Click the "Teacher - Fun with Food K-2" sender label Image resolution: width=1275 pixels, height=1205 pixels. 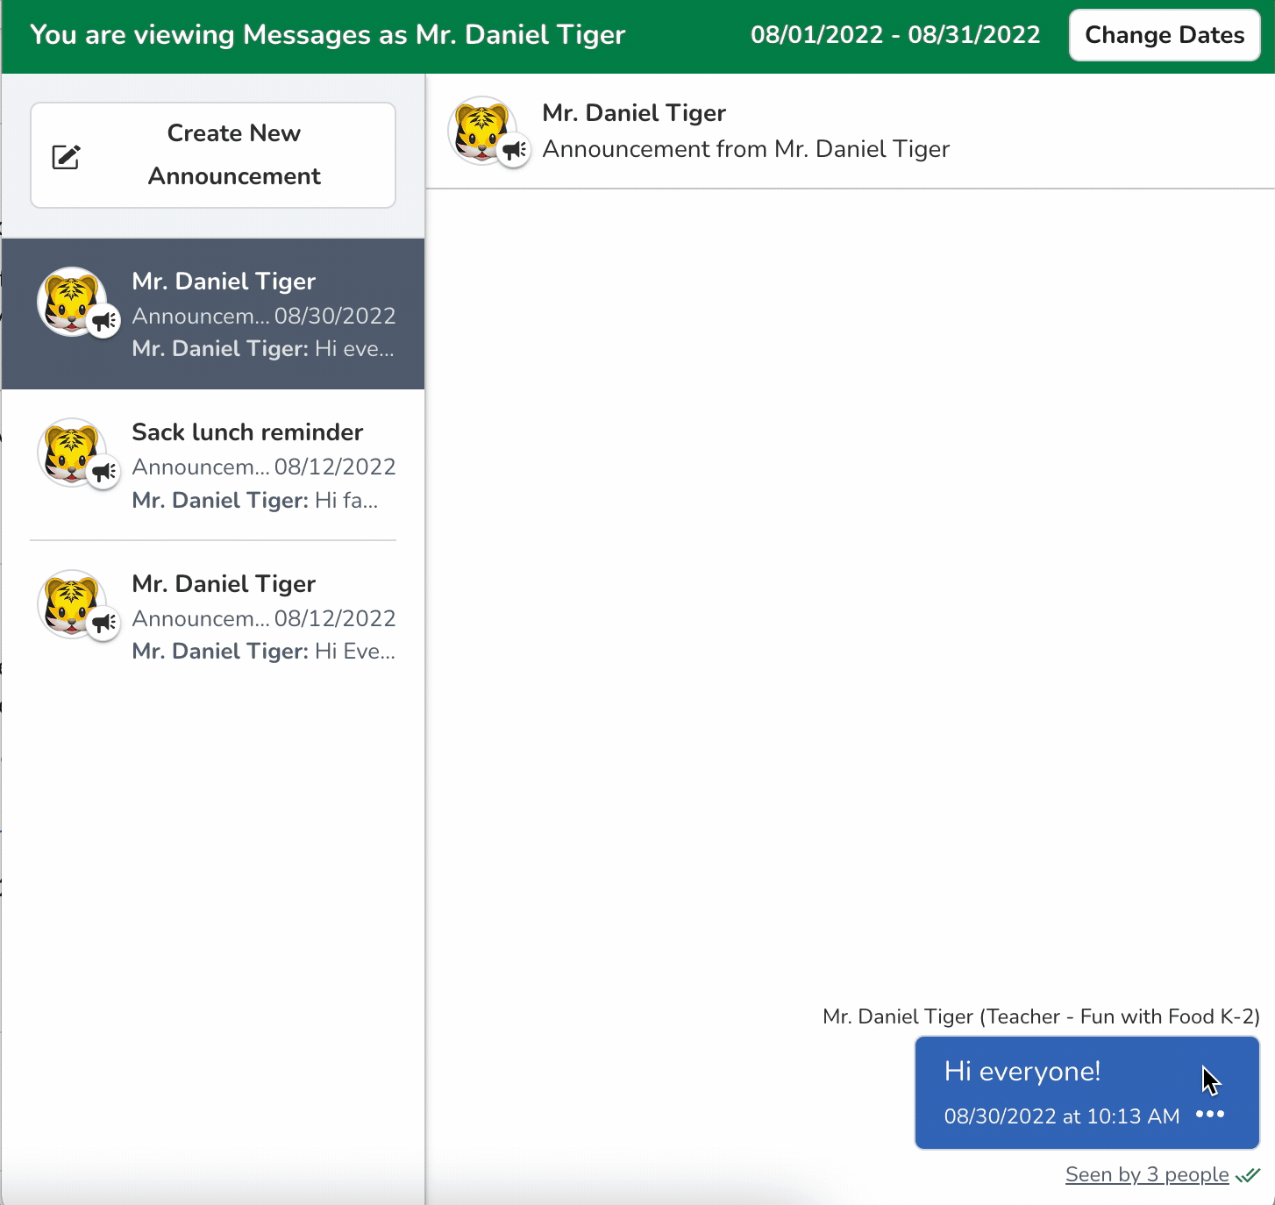tap(1119, 1016)
